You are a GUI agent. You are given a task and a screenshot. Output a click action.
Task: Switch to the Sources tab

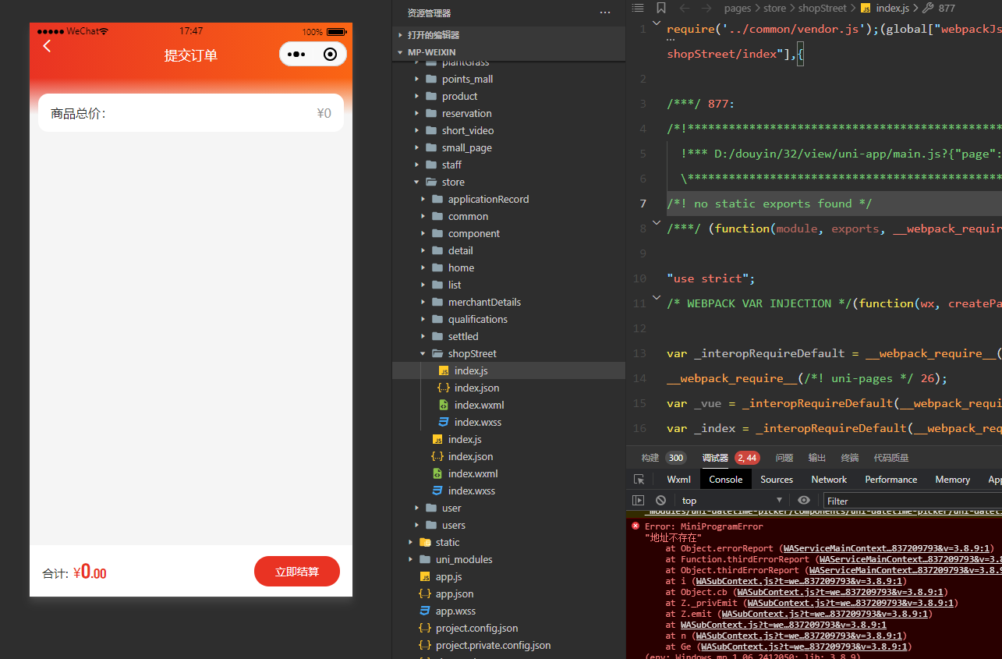(x=777, y=480)
